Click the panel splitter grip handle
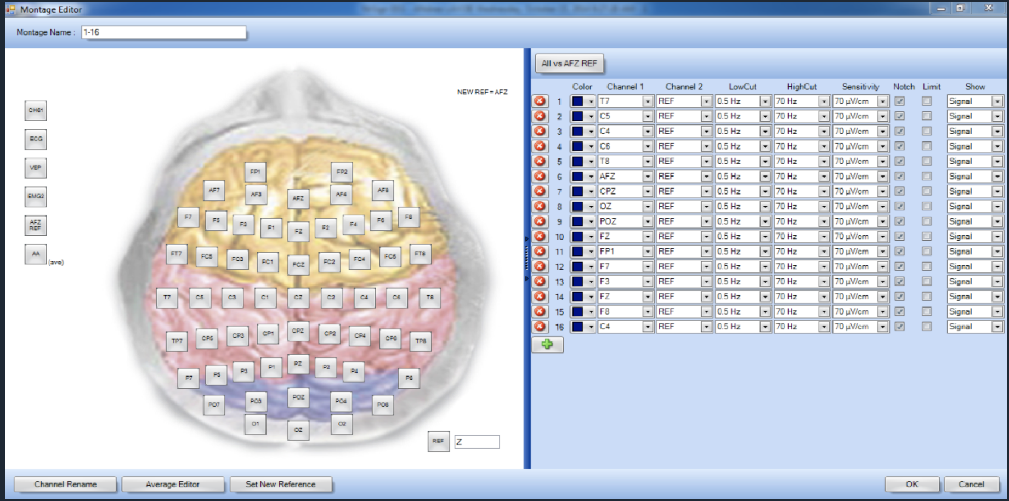The width and height of the screenshot is (1009, 501). 527,258
